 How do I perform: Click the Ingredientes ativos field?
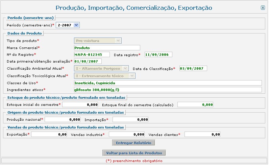[x=167, y=90]
